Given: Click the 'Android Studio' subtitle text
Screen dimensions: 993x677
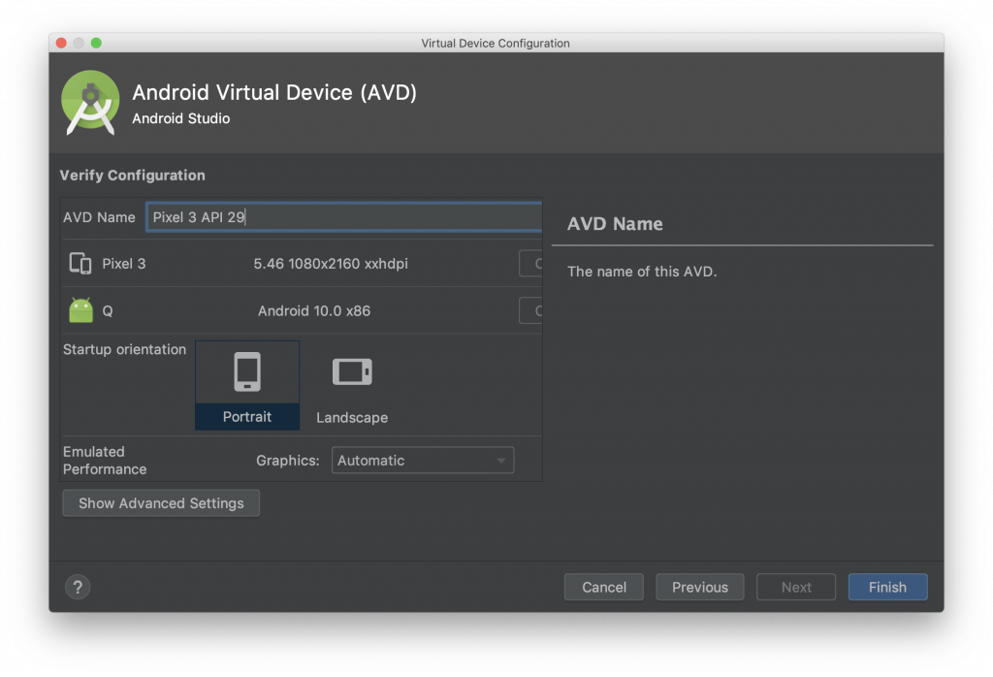Looking at the screenshot, I should 181,118.
